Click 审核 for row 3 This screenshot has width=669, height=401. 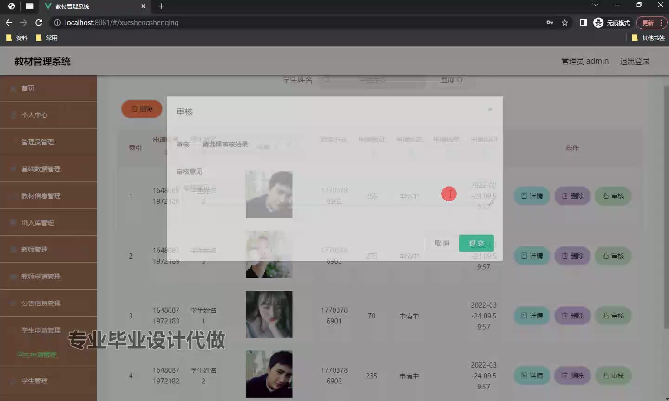point(613,316)
